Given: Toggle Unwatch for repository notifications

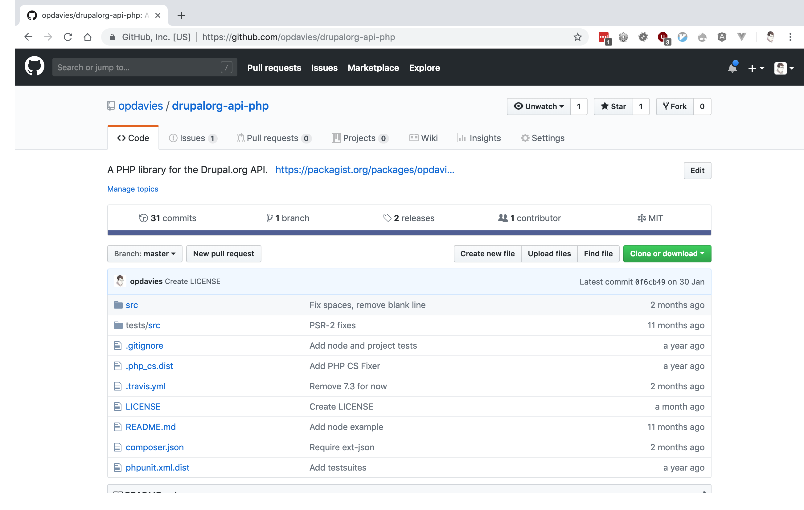Looking at the screenshot, I should (539, 106).
